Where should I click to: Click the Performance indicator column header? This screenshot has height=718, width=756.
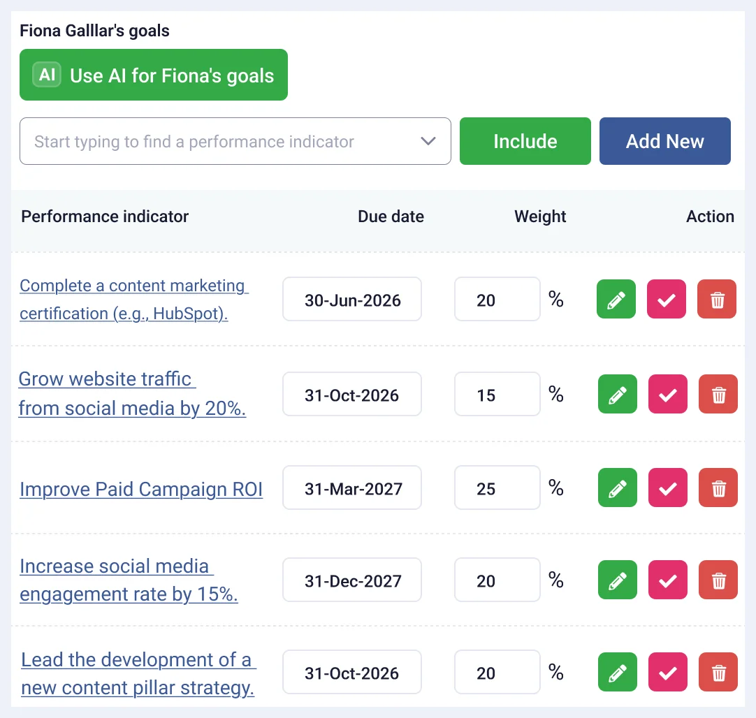(105, 217)
